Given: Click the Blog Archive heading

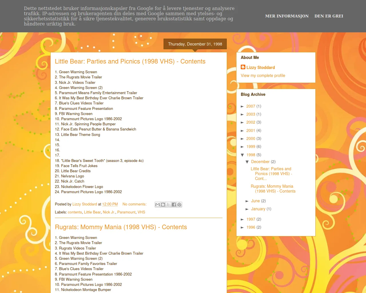Looking at the screenshot, I should (253, 94).
